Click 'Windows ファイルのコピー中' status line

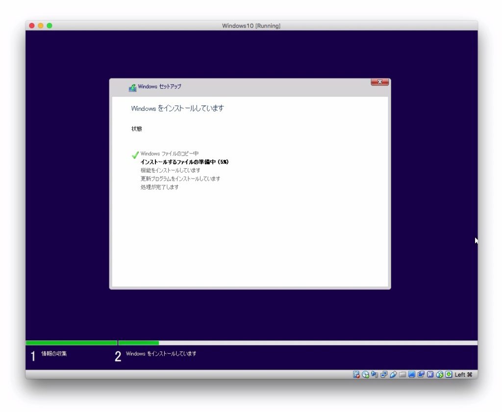[x=169, y=154]
